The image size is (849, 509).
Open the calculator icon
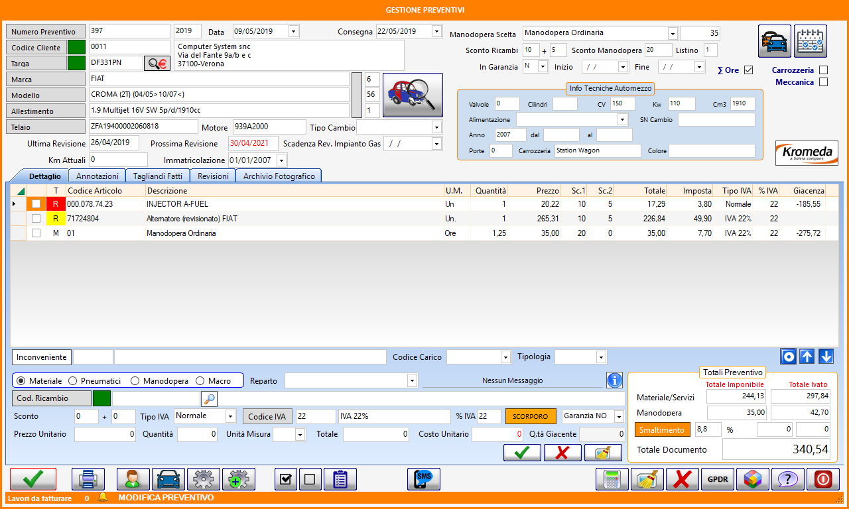point(612,479)
